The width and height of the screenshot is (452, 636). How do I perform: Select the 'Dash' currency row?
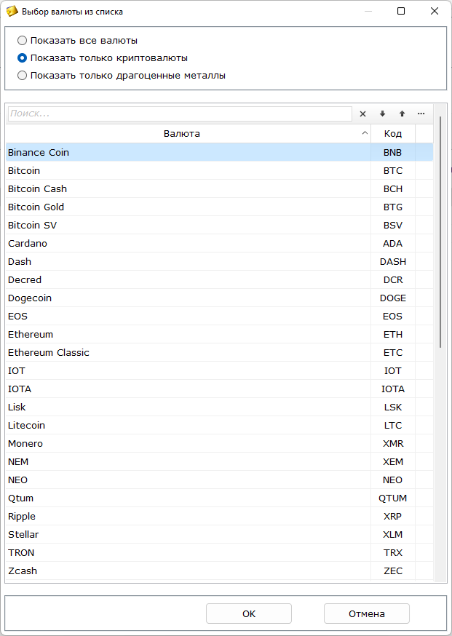(x=220, y=262)
